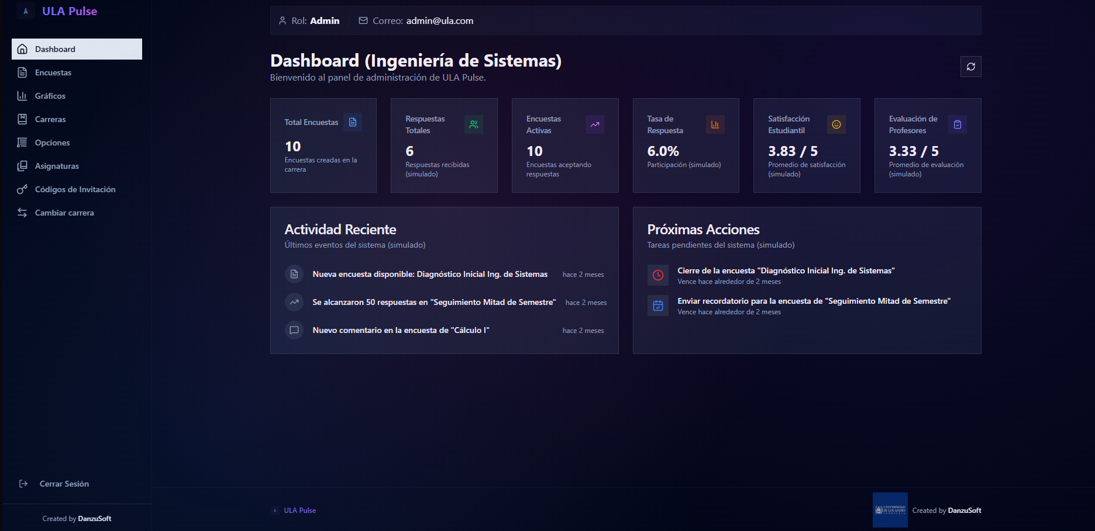Click the file icon beside Nueva encuesta disponible
1095x531 pixels.
294,274
